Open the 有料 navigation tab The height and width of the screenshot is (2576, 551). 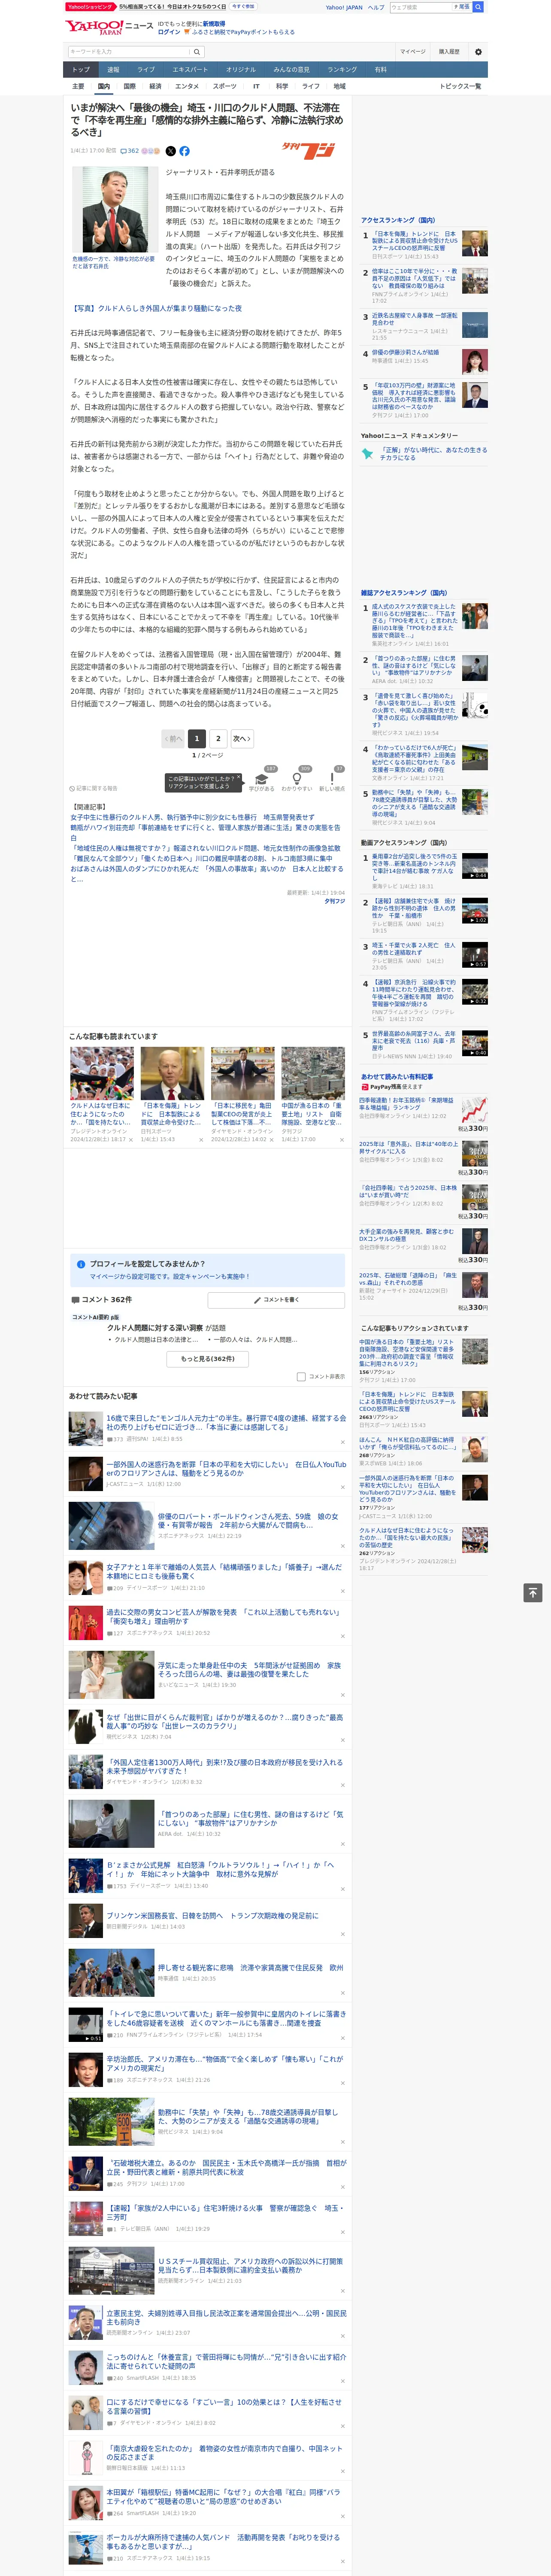pos(380,70)
